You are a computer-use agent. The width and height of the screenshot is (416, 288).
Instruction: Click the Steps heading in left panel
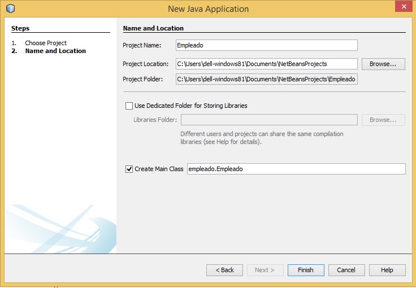[20, 28]
